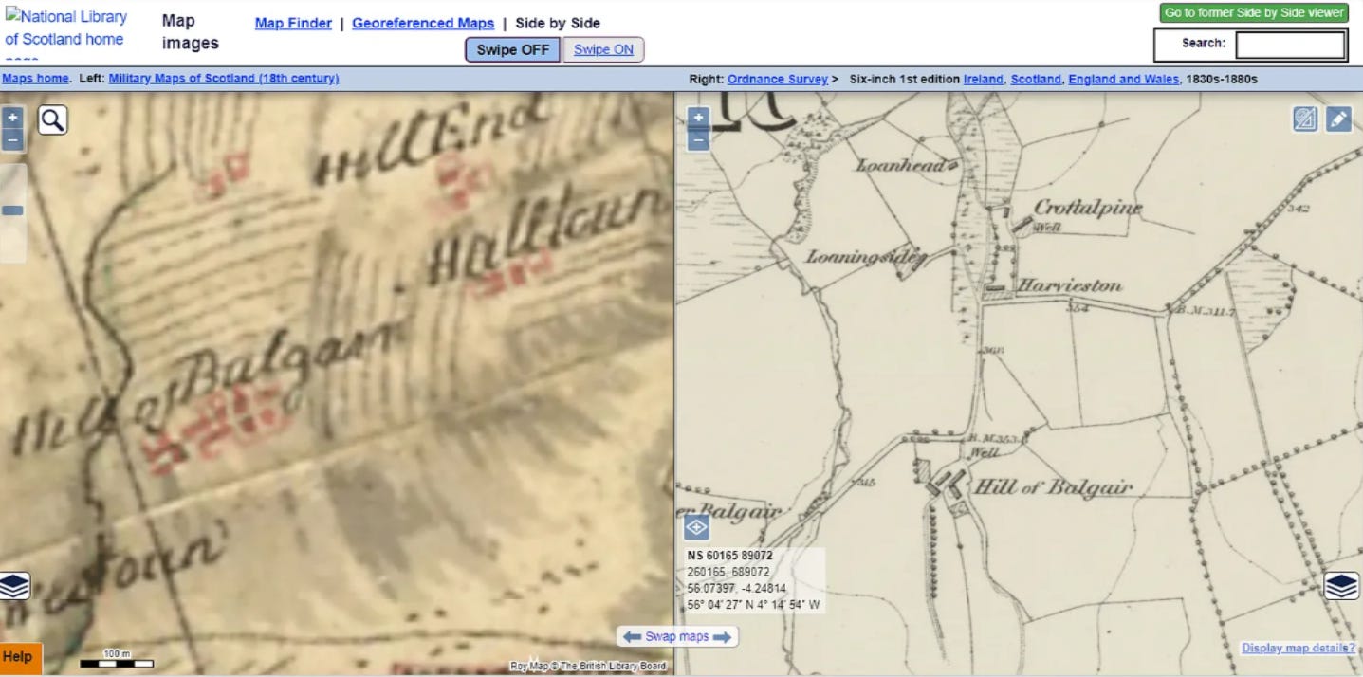Click Hill of Balgair label on the right map

click(1054, 487)
